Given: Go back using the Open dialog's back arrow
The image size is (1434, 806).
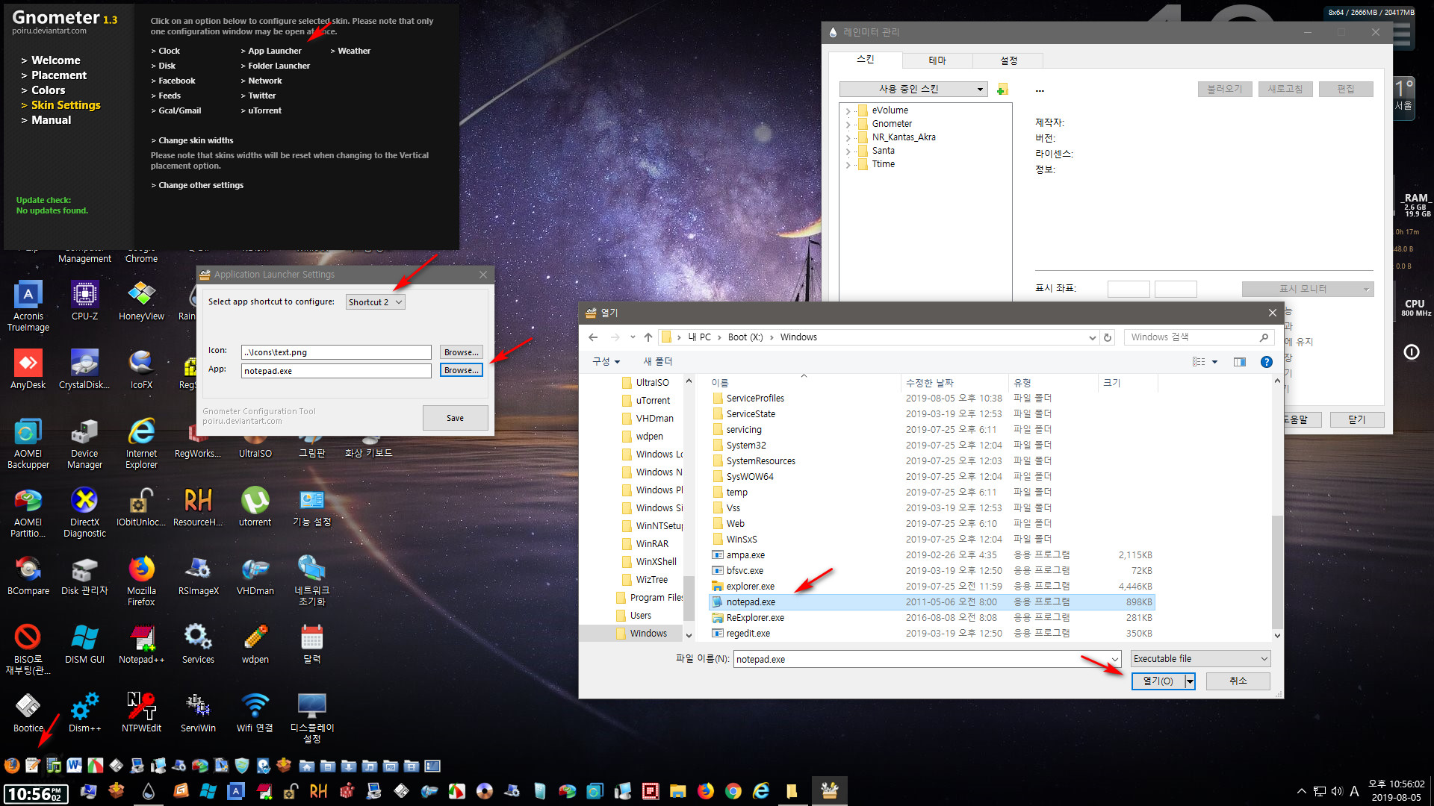Looking at the screenshot, I should pos(593,337).
